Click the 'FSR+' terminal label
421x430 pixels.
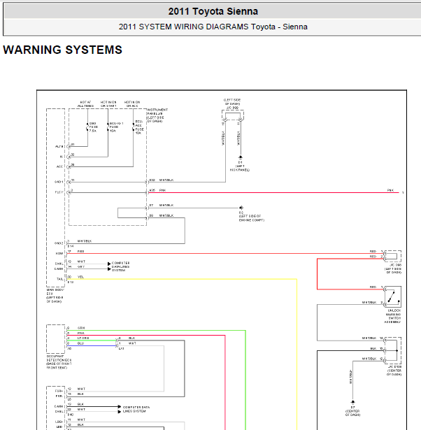point(59,391)
